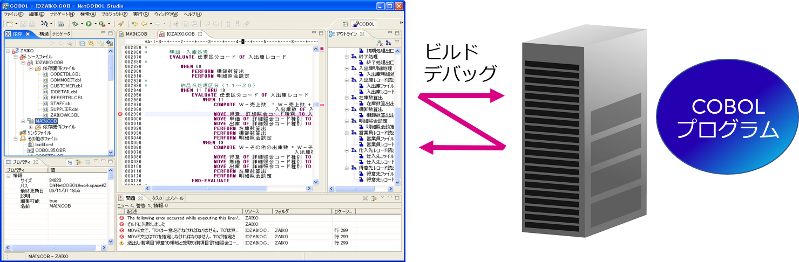Viewport: 799px width, 262px height.
Task: Collapse the IOZAIKO.COB tree node
Action: [x=23, y=63]
